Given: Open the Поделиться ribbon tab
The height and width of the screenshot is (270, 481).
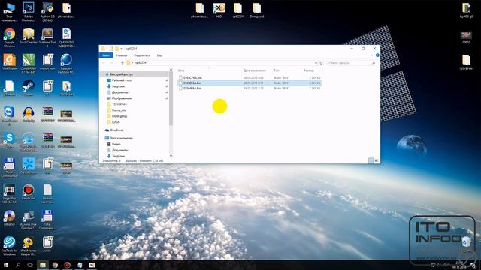Looking at the screenshot, I should point(142,55).
